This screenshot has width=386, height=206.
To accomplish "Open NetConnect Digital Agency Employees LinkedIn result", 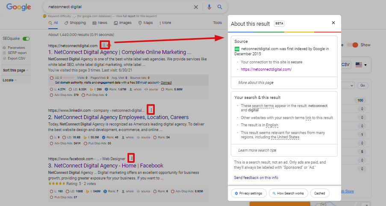I will [x=121, y=117].
